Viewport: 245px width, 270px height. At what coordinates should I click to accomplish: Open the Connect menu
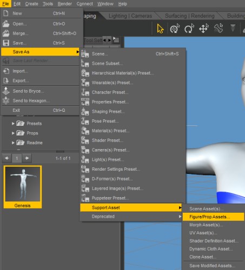[84, 4]
